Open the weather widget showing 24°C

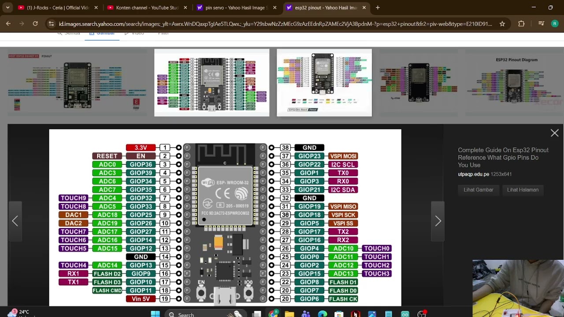click(19, 313)
